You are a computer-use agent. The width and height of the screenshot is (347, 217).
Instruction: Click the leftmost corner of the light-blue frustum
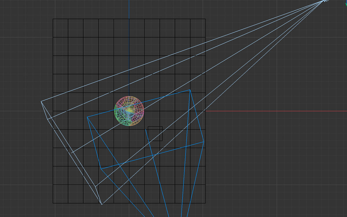(x=41, y=101)
